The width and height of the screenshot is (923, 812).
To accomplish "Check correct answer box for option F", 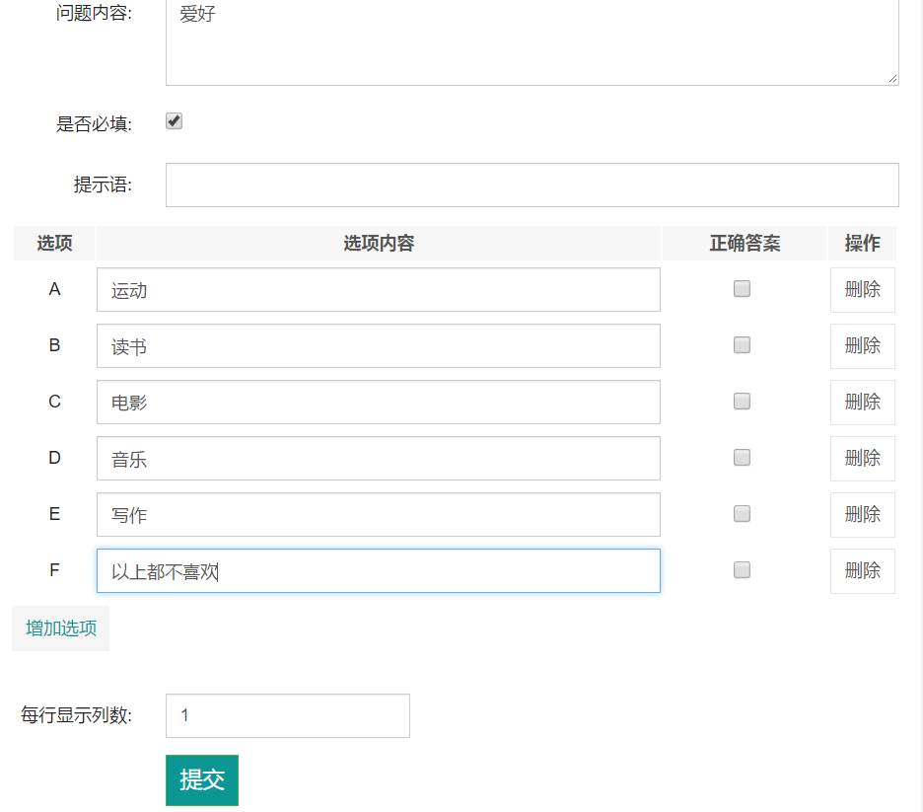I will [x=742, y=570].
